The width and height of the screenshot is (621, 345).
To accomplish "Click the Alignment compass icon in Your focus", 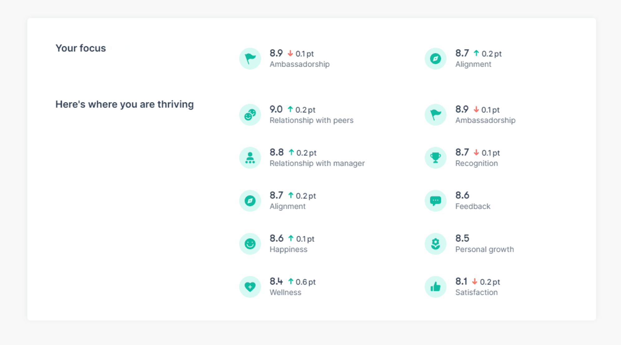I will click(x=435, y=59).
